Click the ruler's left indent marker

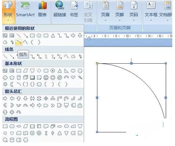pos(89,38)
